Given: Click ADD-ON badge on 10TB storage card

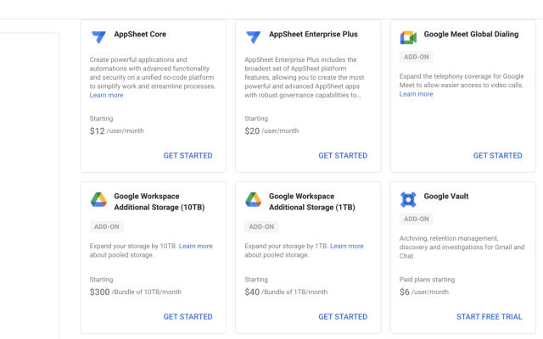Looking at the screenshot, I should click(x=107, y=227).
